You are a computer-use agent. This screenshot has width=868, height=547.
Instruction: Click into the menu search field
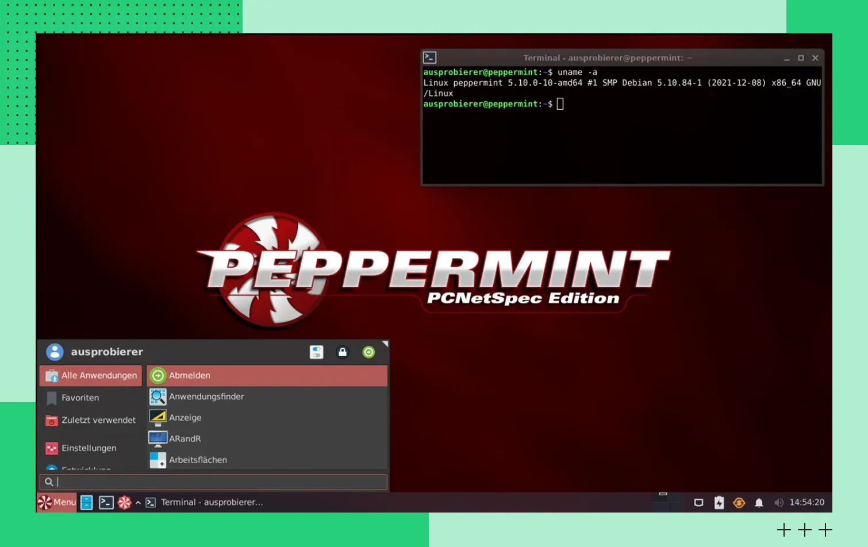218,482
